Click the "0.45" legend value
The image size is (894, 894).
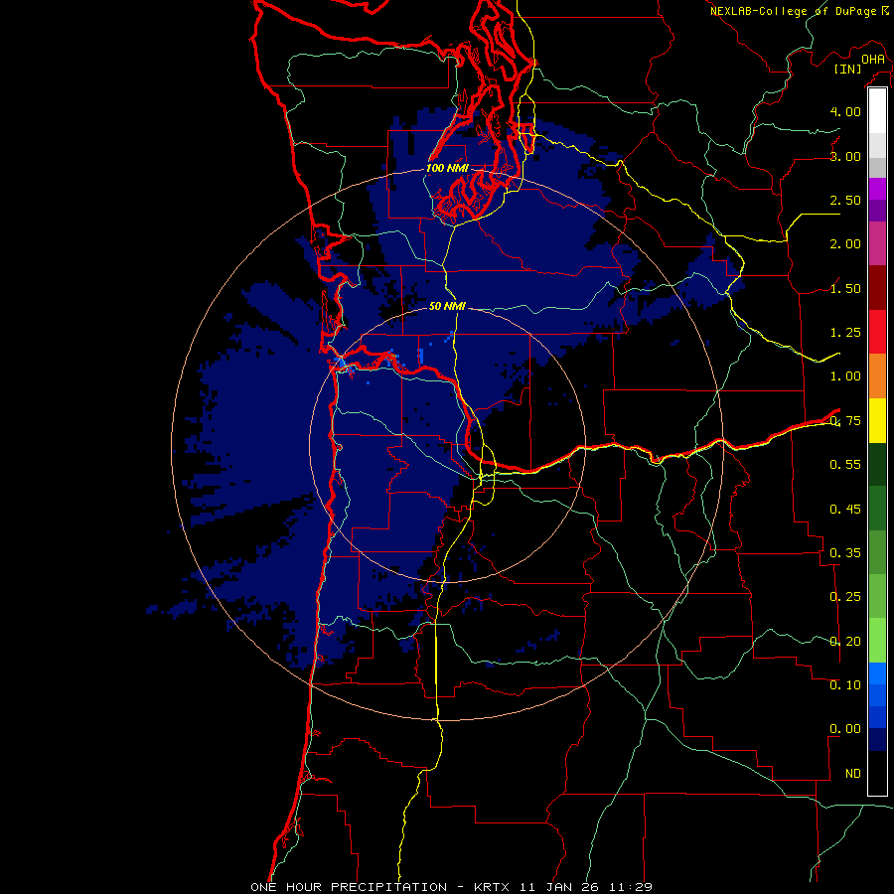(x=845, y=510)
